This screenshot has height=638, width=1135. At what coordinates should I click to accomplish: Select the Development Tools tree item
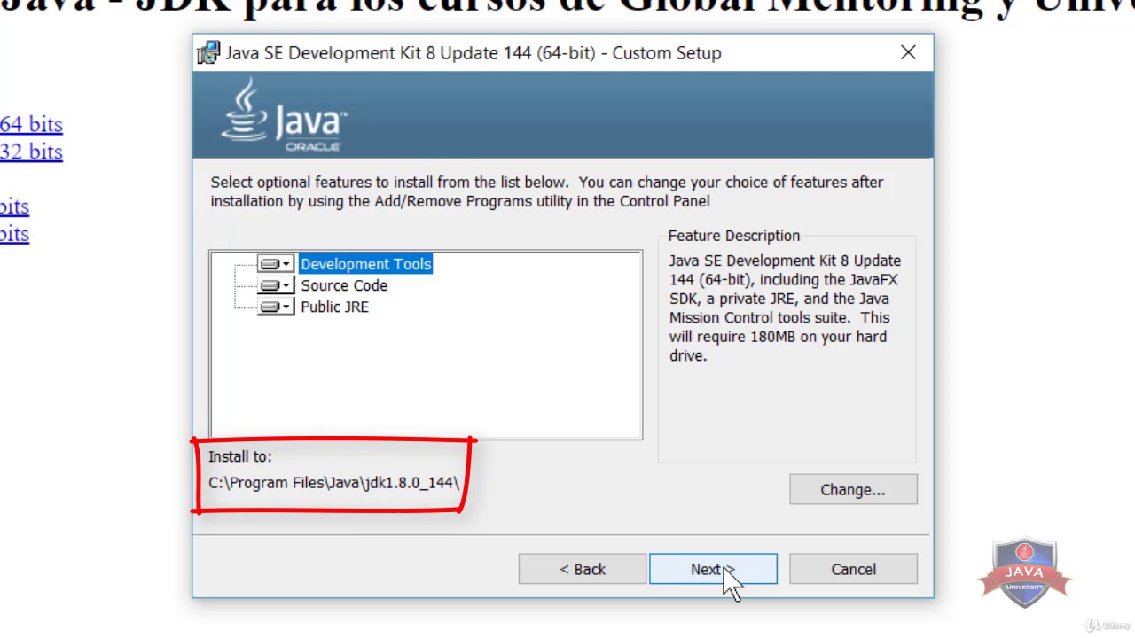pyautogui.click(x=365, y=264)
